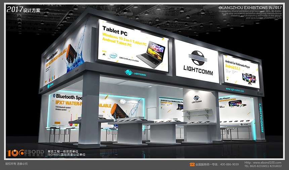Click the orange speaker picture on the lower wall
The width and height of the screenshot is (289, 170).
120,111
